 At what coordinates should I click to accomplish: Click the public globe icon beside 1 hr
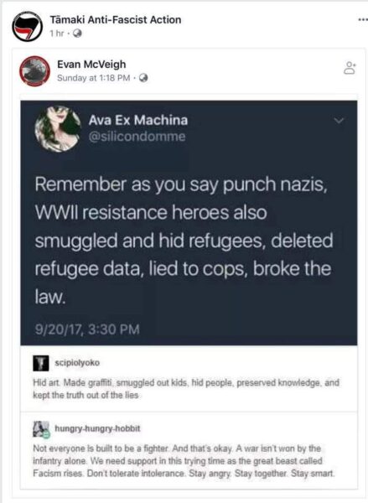click(77, 34)
